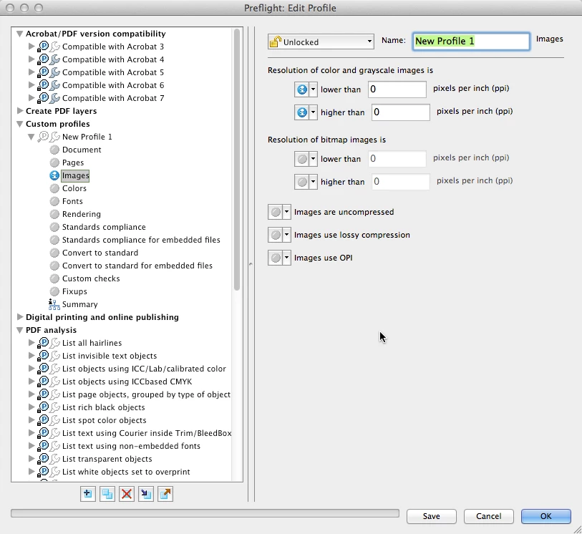Click the profile list vertical scrollbar
582x534 pixels.
coord(237,160)
